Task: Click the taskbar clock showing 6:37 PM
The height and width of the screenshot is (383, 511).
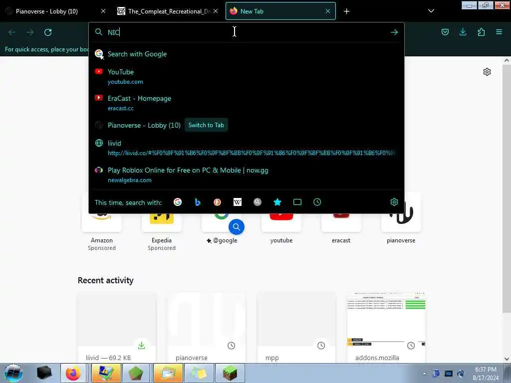Action: coord(486,374)
